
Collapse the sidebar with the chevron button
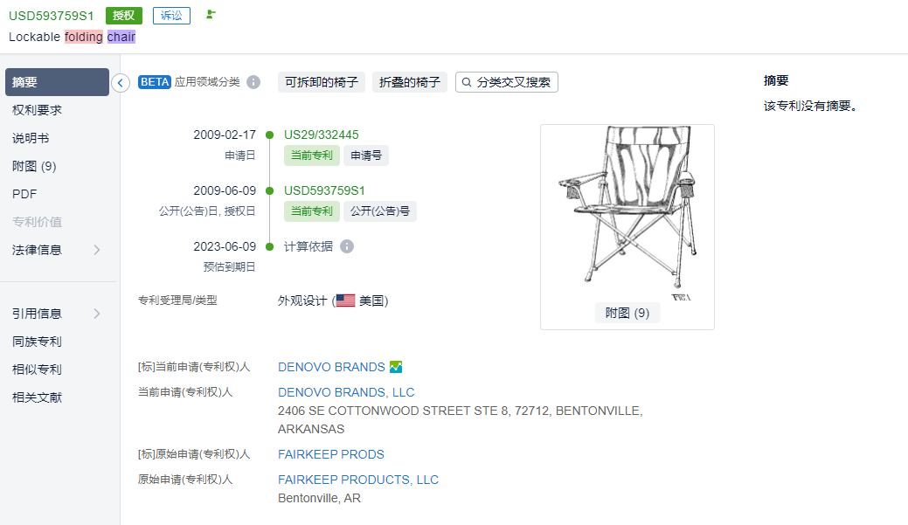[121, 83]
